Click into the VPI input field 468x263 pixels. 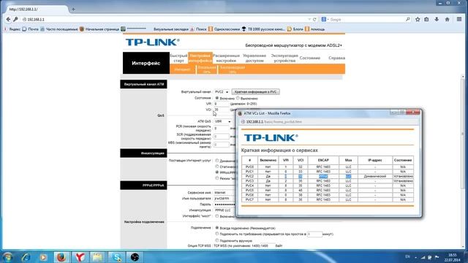point(221,104)
